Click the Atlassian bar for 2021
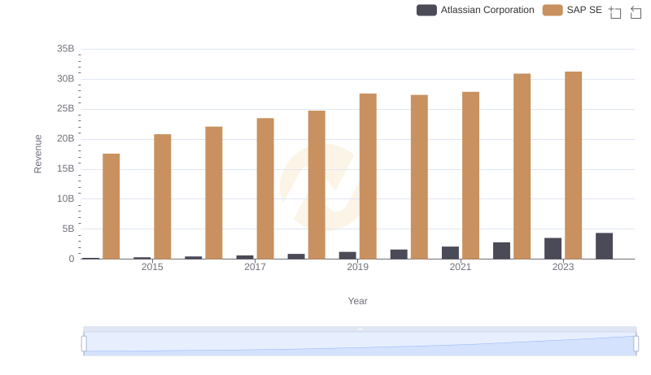This screenshot has height=375, width=651. [451, 253]
